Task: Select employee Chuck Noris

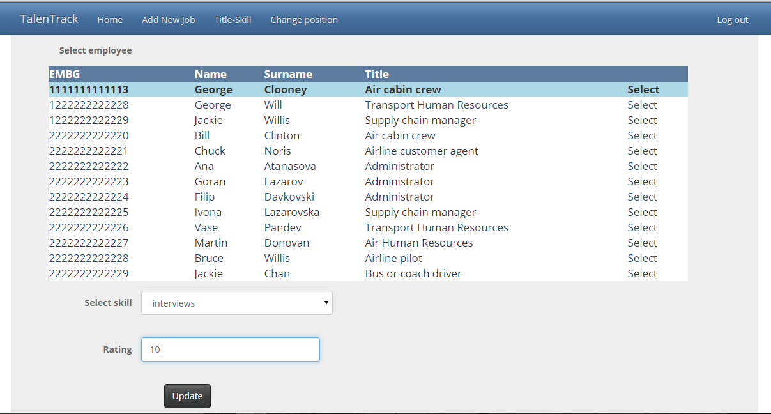Action: pyautogui.click(x=642, y=151)
